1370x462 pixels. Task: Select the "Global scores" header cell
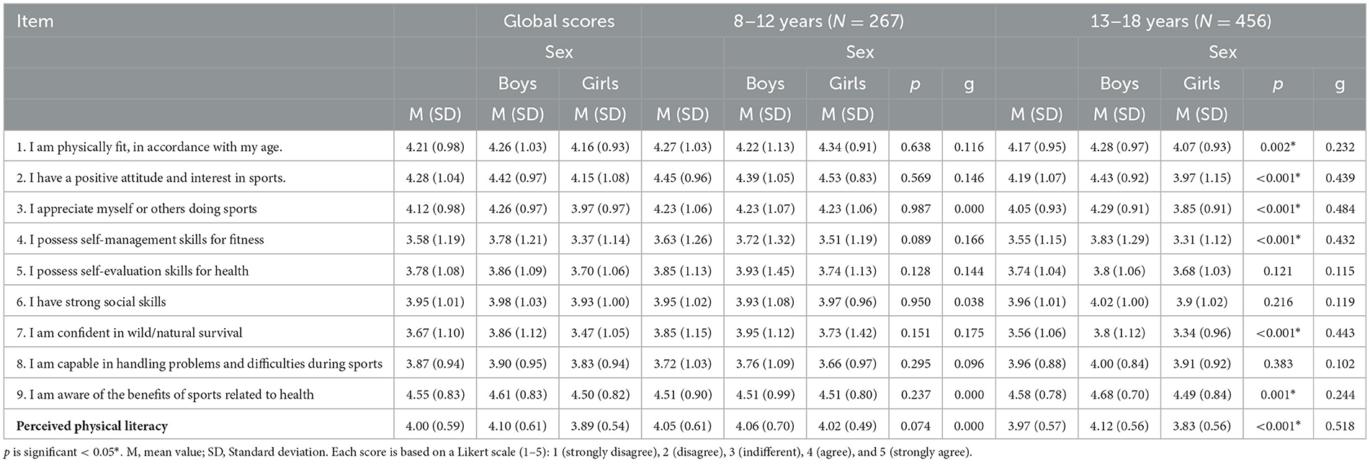(559, 22)
